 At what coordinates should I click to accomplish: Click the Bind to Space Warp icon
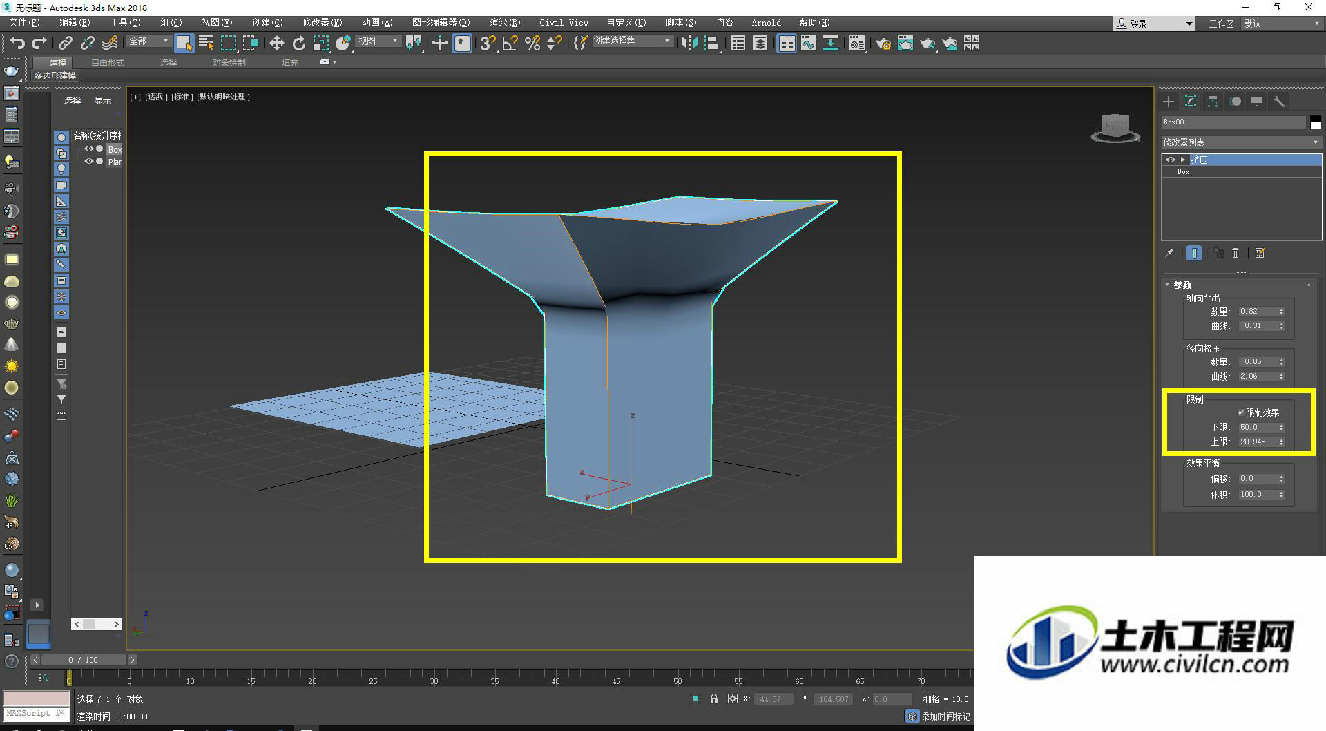pyautogui.click(x=110, y=43)
